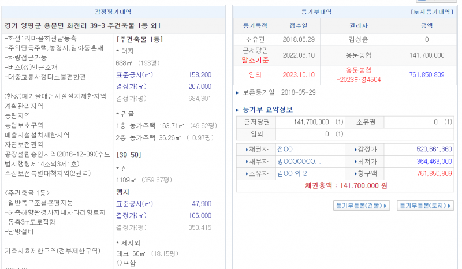Select the 등기부내역 panel header
The width and height of the screenshot is (462, 269).
(x=315, y=12)
